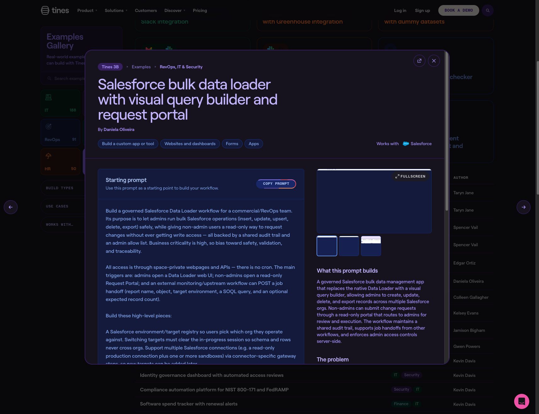Click the Salesforce cloud icon
The image size is (539, 414).
coord(406,144)
